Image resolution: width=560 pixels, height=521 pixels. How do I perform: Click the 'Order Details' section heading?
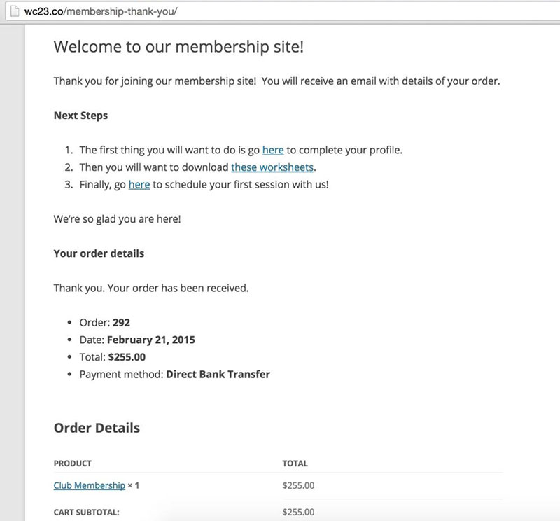(x=97, y=428)
